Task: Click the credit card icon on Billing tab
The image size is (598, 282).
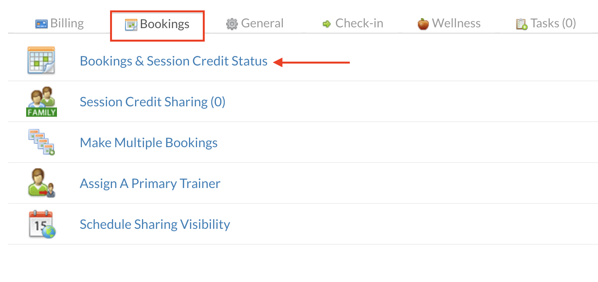Action: click(x=41, y=24)
